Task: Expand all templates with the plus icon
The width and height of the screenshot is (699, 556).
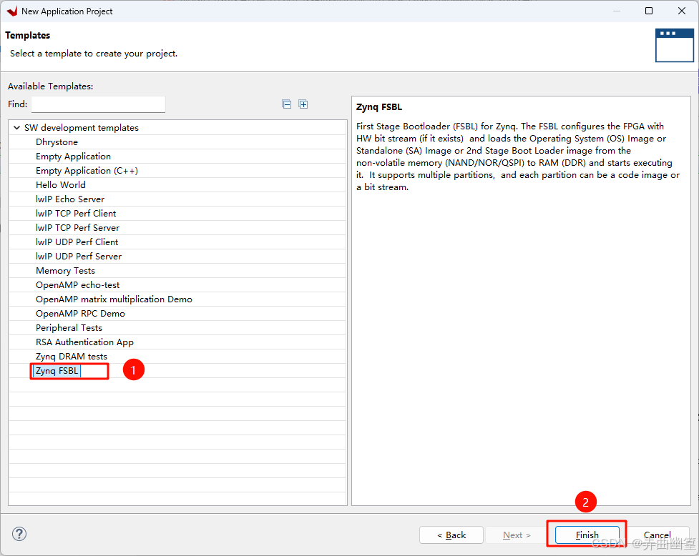Action: pos(303,104)
